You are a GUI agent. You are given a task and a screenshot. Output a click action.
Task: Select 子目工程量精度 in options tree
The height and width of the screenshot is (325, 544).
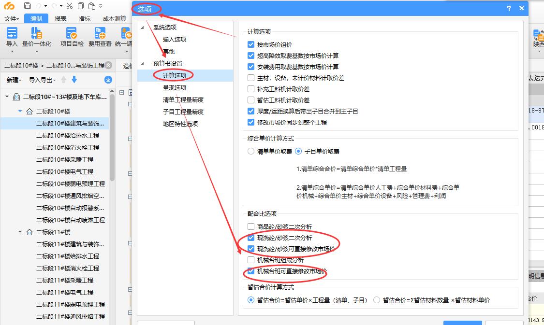tap(183, 112)
